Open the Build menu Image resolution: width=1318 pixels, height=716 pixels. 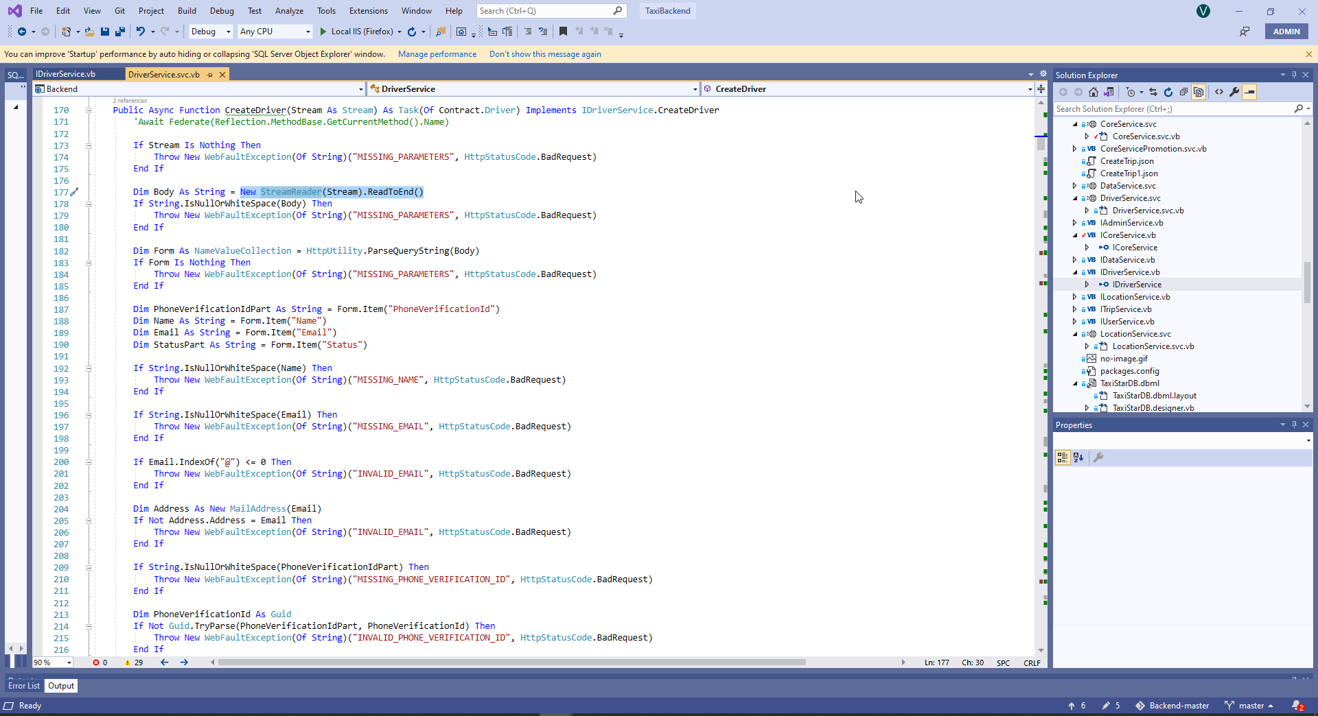pos(187,11)
